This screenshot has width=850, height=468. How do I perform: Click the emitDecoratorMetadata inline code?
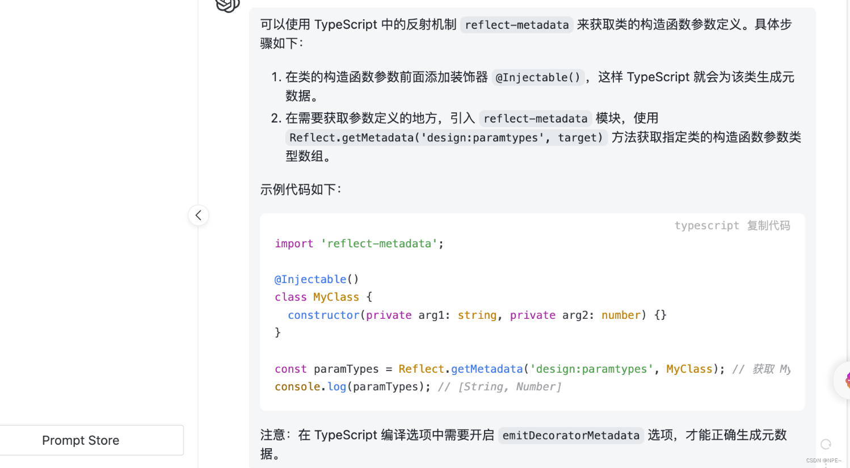pyautogui.click(x=571, y=436)
